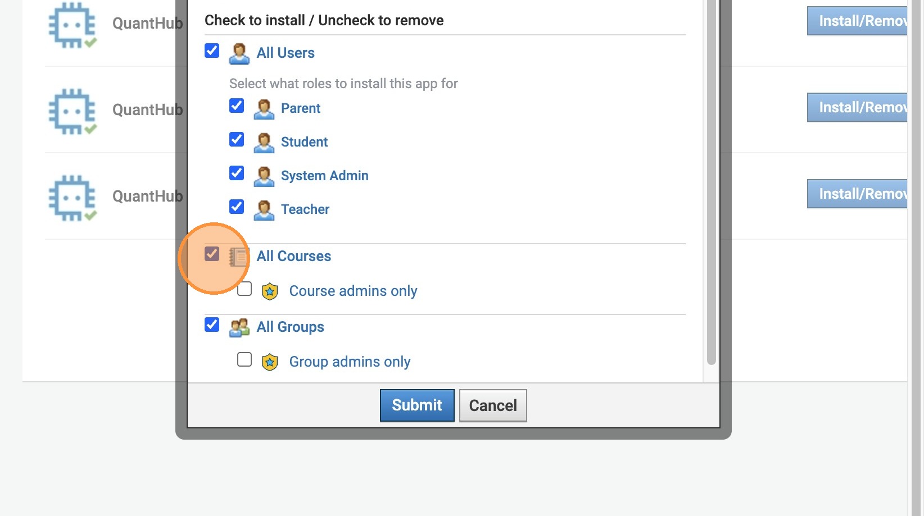This screenshot has height=516, width=924.
Task: Enable the Course admins only checkbox
Action: click(x=244, y=289)
